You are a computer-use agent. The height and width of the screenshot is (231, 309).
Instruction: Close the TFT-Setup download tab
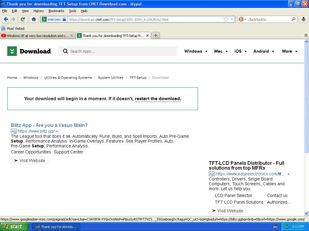click(x=147, y=35)
